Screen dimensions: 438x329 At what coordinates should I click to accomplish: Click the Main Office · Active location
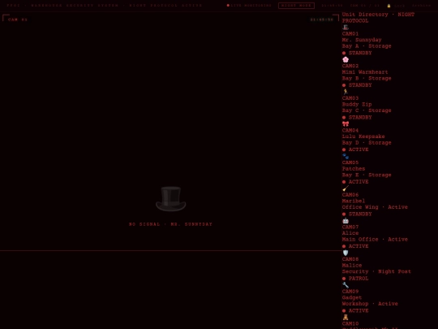pyautogui.click(x=375, y=239)
